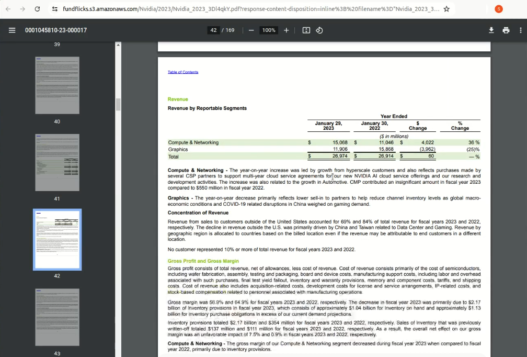Image resolution: width=527 pixels, height=357 pixels.
Task: Click the Year Ended column header
Action: click(x=394, y=116)
